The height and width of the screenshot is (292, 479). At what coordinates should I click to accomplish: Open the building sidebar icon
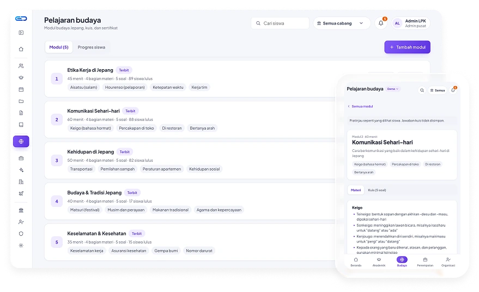pos(21,182)
